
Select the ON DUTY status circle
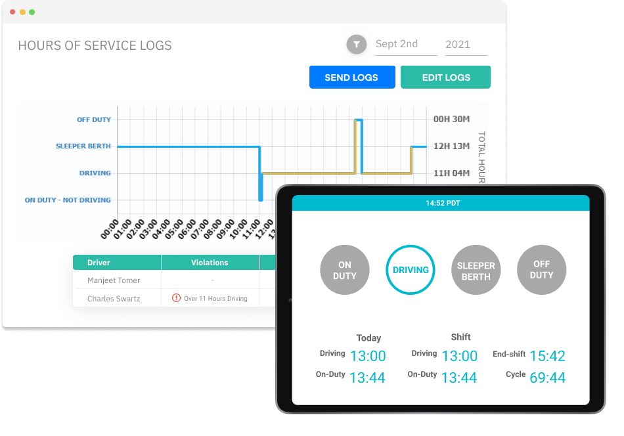click(x=344, y=271)
